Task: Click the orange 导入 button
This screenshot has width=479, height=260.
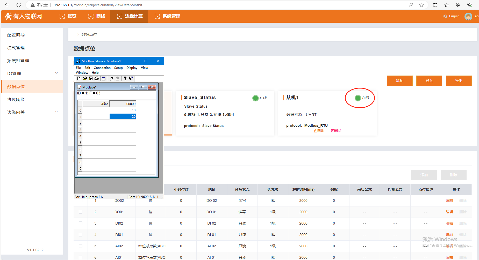Action: [429, 81]
